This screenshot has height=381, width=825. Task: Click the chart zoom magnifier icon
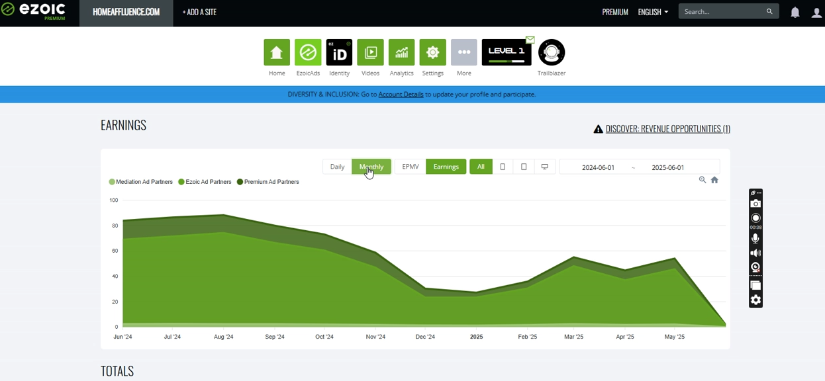click(703, 180)
